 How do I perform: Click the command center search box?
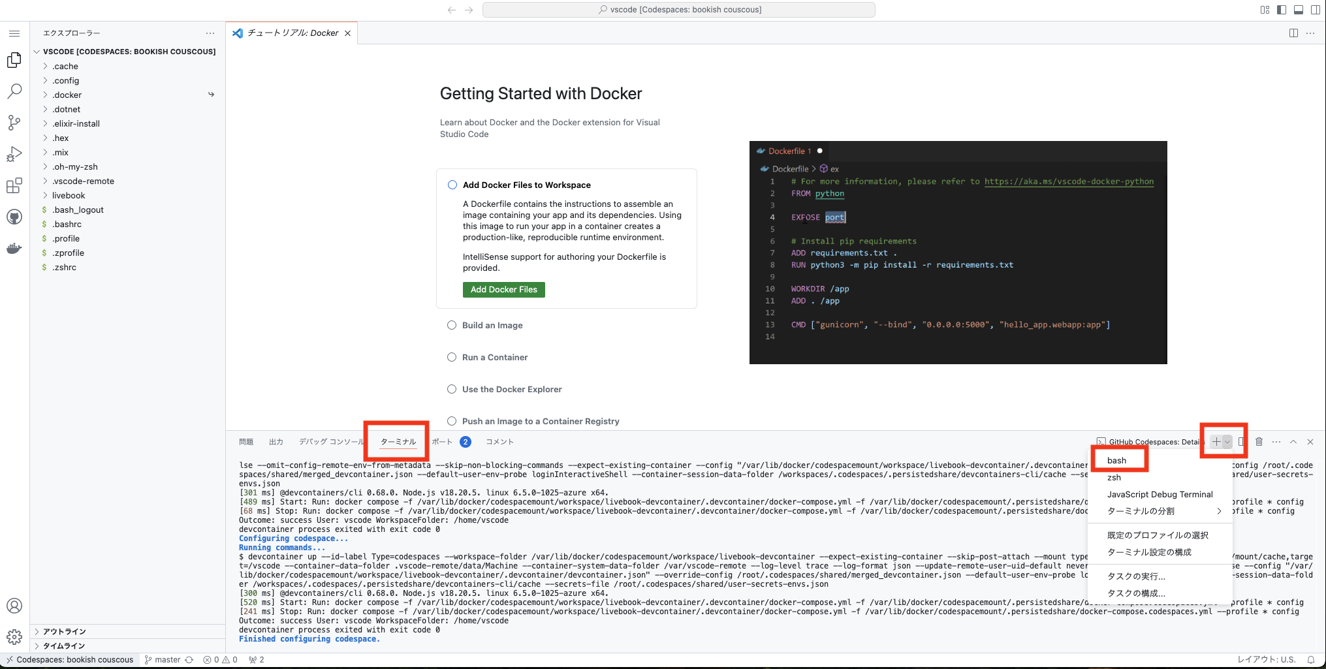pyautogui.click(x=679, y=10)
